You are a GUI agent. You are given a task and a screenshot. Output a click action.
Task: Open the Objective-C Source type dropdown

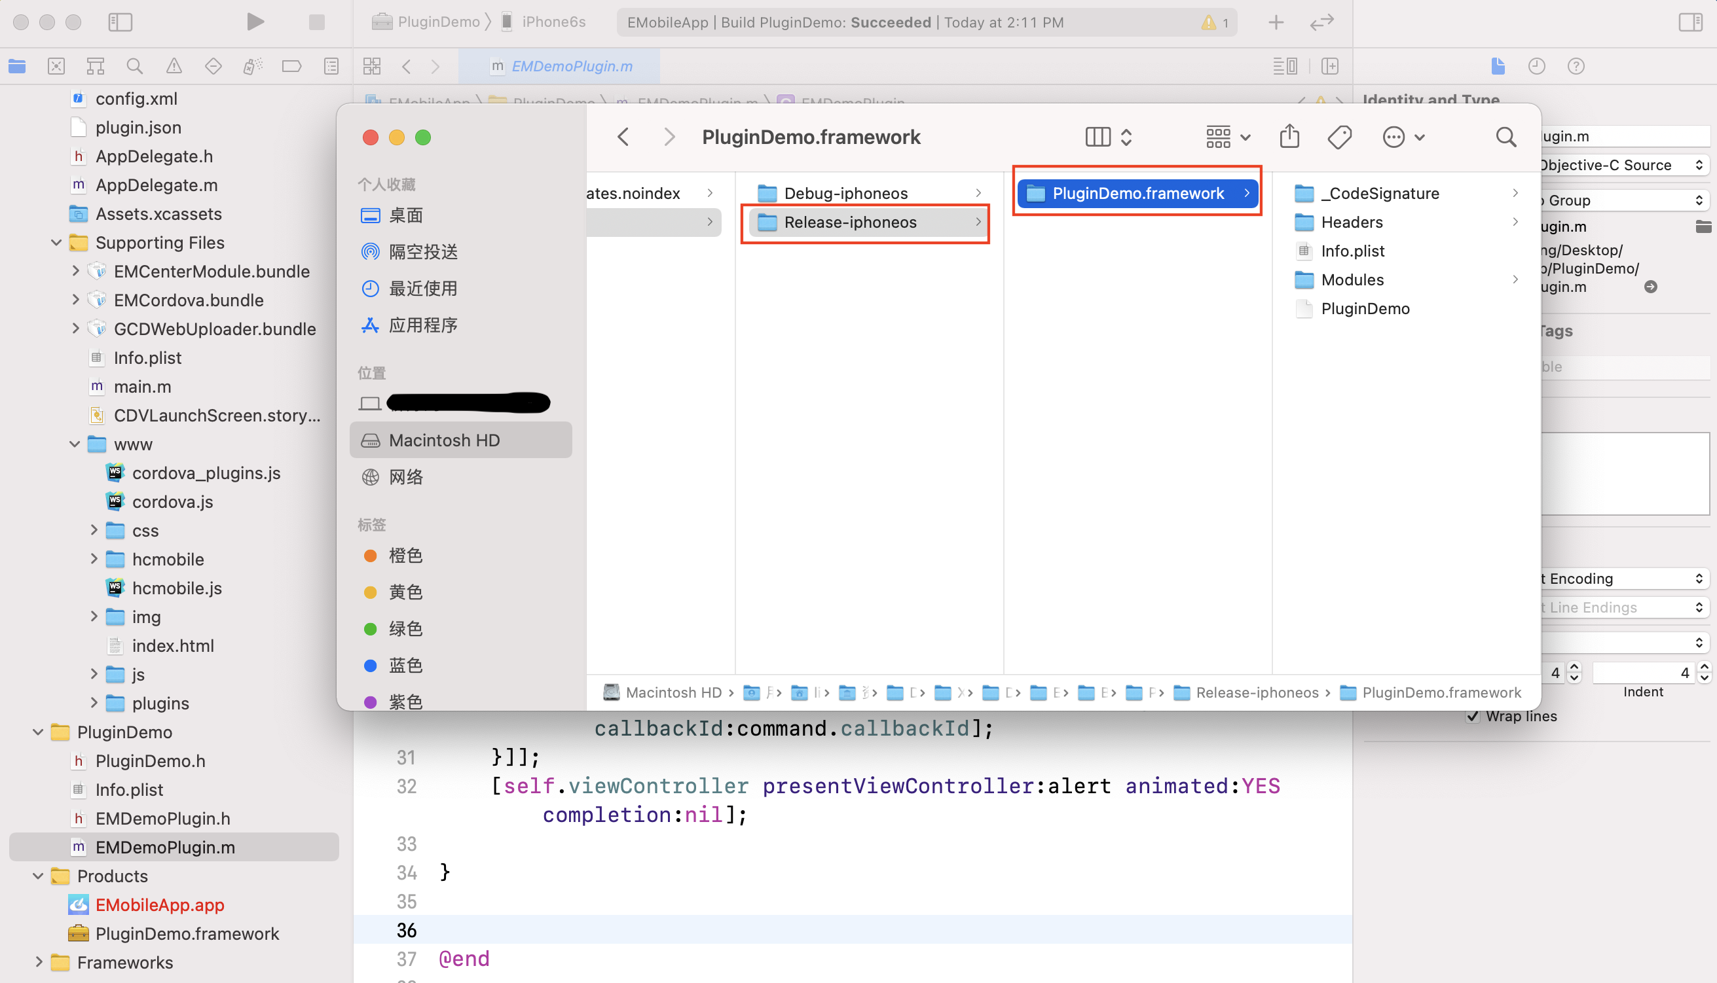tap(1625, 165)
